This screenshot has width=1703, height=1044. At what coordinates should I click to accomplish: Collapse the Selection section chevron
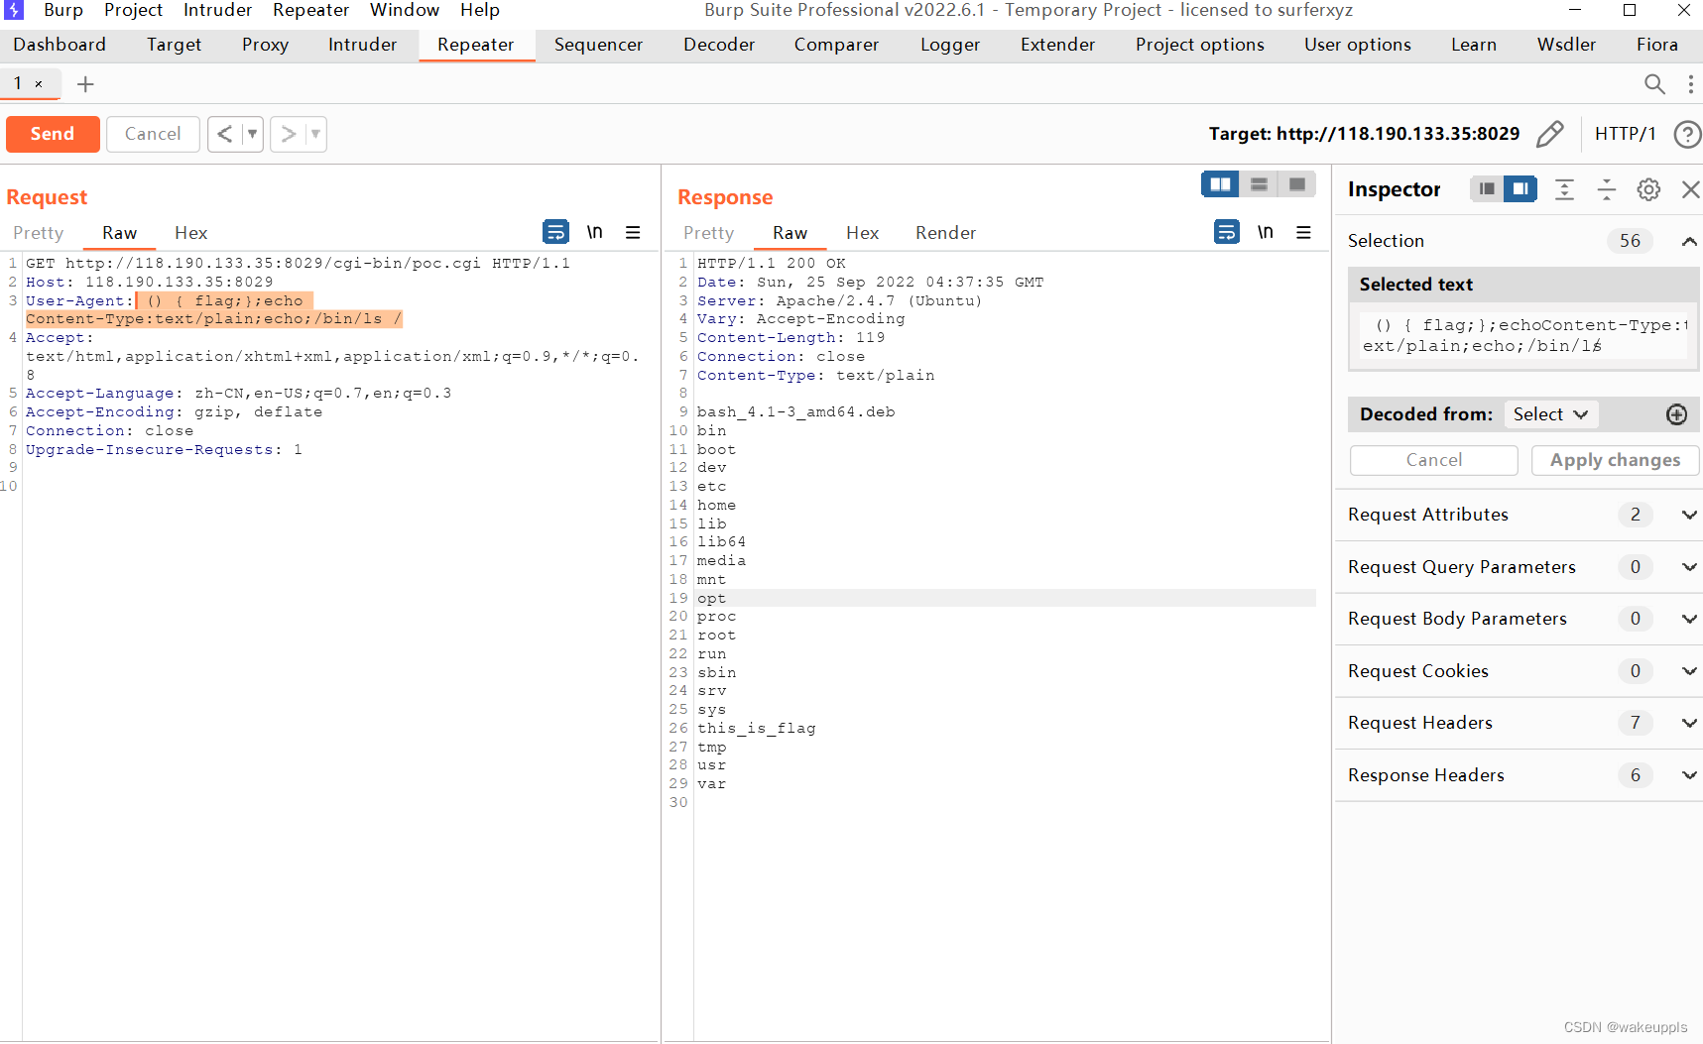(x=1689, y=241)
